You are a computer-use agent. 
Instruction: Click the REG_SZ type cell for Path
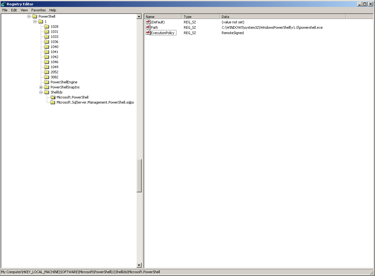pyautogui.click(x=190, y=27)
